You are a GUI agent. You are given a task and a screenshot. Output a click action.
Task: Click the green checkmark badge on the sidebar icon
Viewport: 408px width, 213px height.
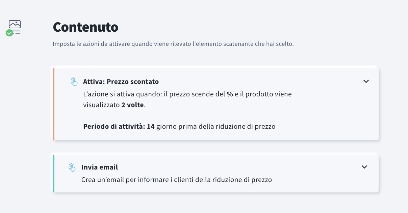coord(9,33)
